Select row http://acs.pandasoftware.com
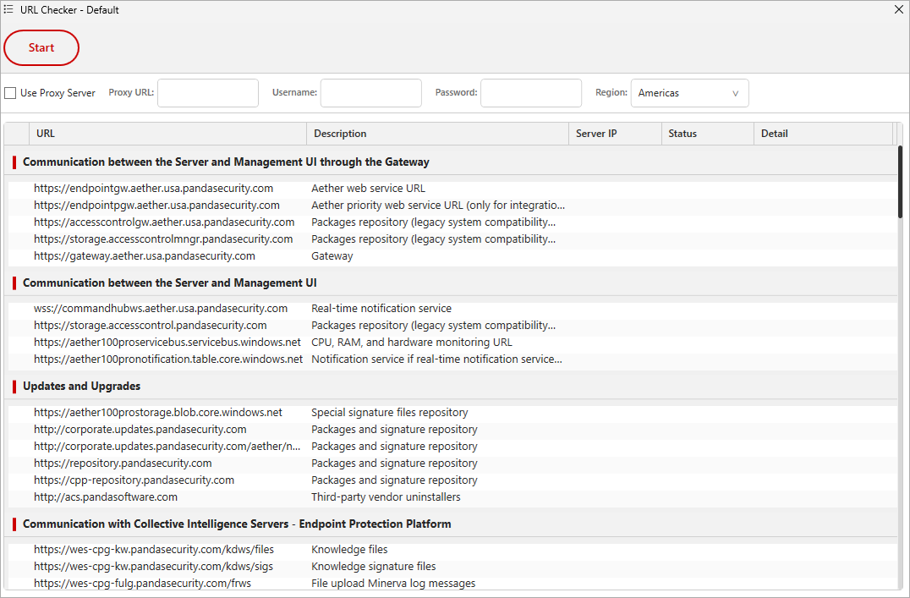 [452, 497]
